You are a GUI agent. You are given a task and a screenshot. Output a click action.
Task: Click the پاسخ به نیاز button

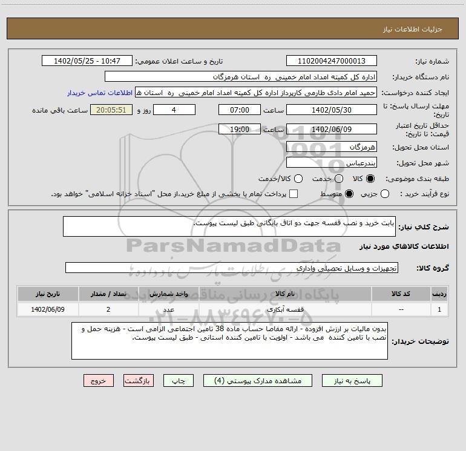pyautogui.click(x=352, y=381)
